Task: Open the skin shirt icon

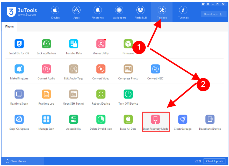Action: 203,4
